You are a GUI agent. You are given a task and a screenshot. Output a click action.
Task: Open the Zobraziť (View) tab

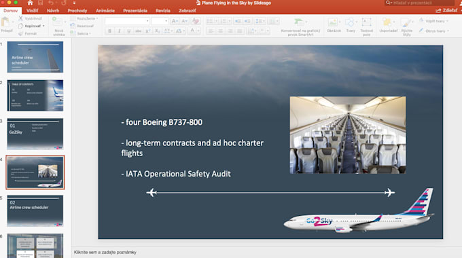(188, 11)
